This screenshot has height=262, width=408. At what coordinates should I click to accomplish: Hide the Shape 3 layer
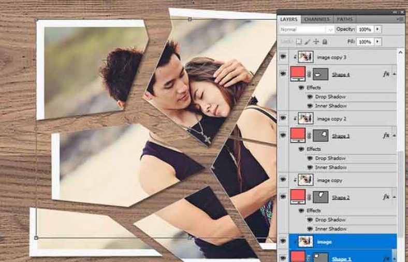point(283,135)
